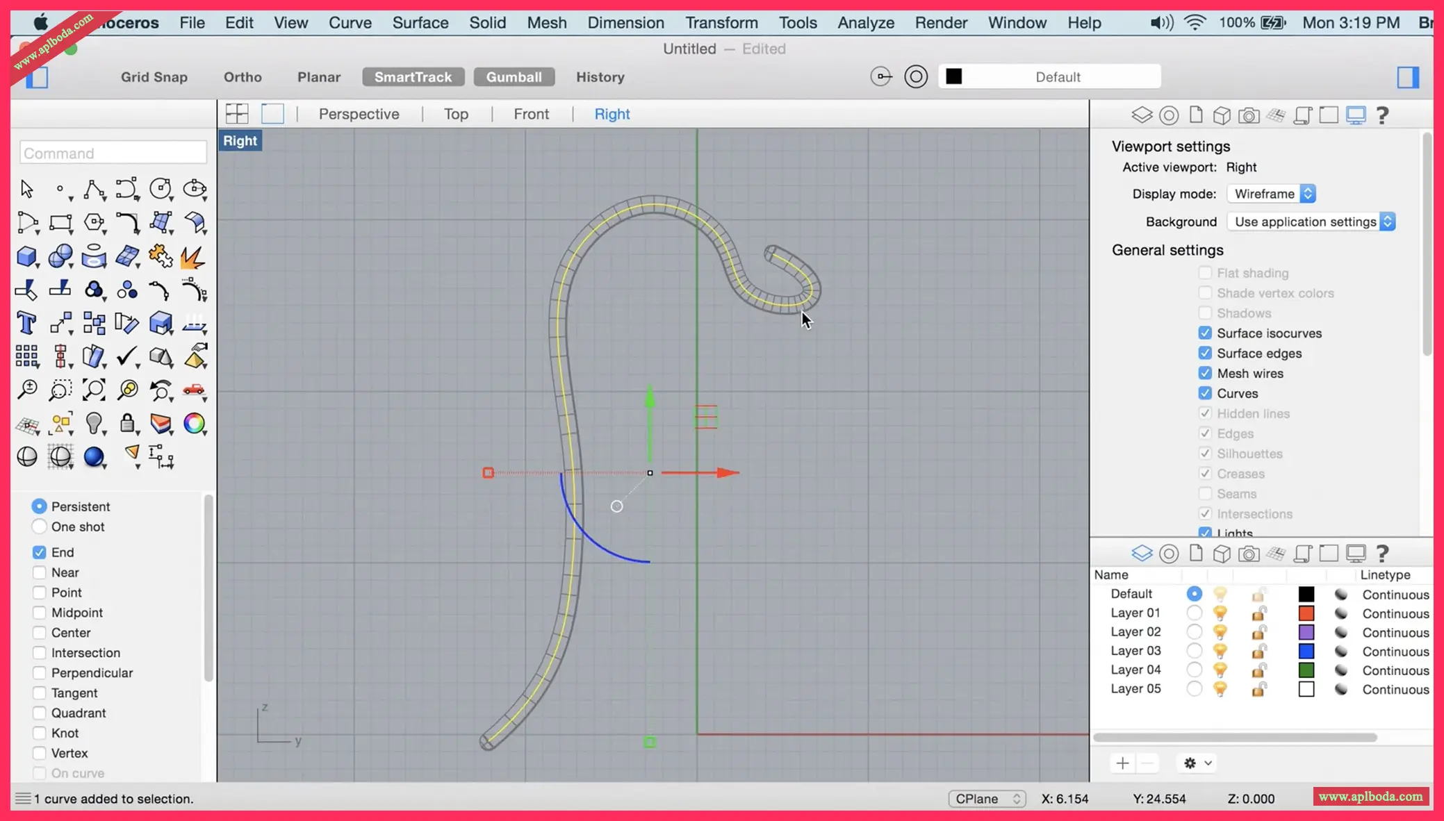Screen dimensions: 1444x821
Task: Open the CPlane coordinate dropdown
Action: (x=987, y=799)
